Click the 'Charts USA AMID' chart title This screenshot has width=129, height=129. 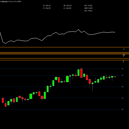[15, 2]
